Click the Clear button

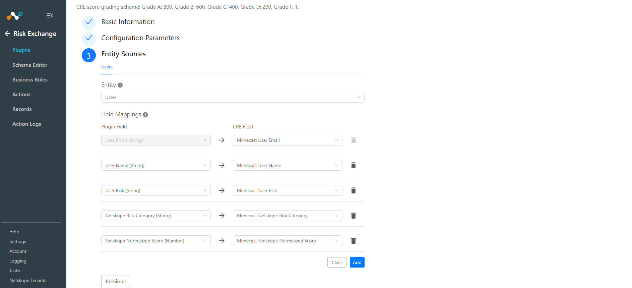337,263
